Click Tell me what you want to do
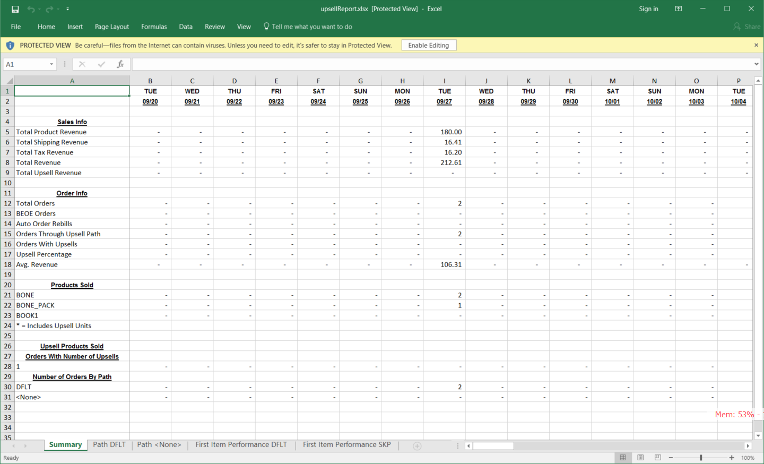 point(308,27)
